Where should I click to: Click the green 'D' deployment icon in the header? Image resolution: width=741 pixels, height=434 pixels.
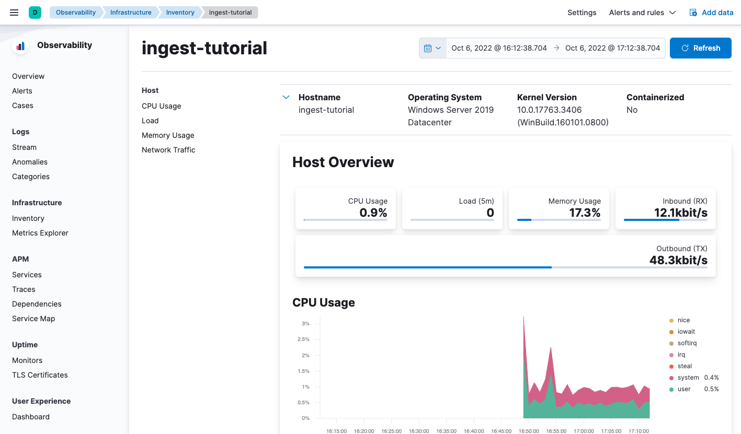(35, 11)
